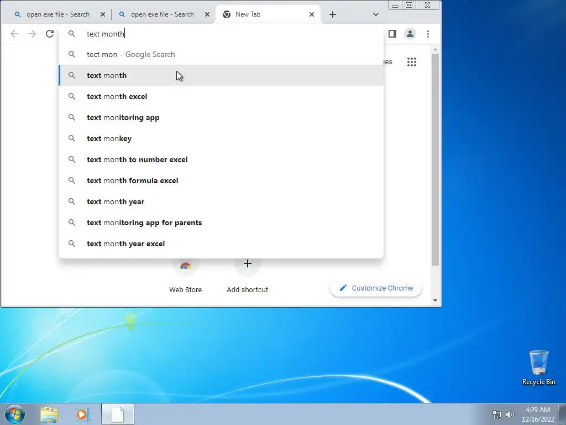Open the tab search chevron
The width and height of the screenshot is (566, 425).
pos(376,14)
